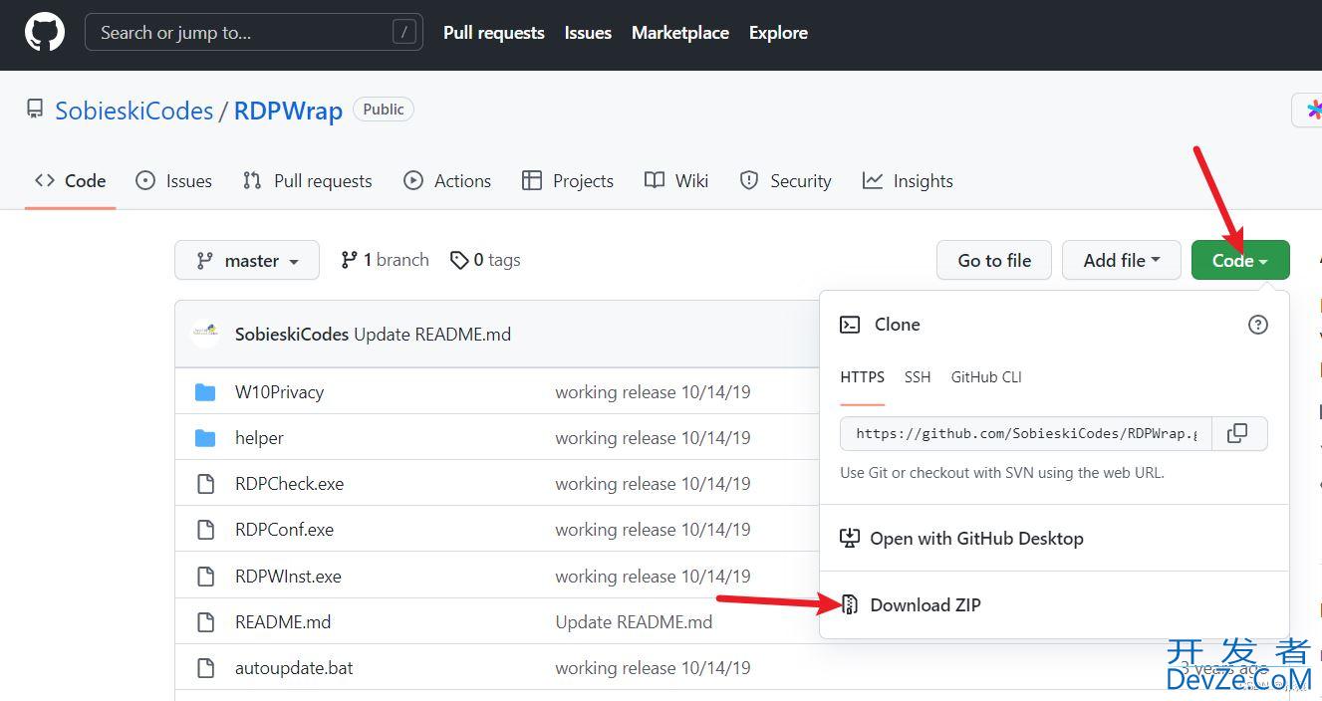Click the Search or jump to field
The height and width of the screenshot is (701, 1322).
(x=254, y=33)
